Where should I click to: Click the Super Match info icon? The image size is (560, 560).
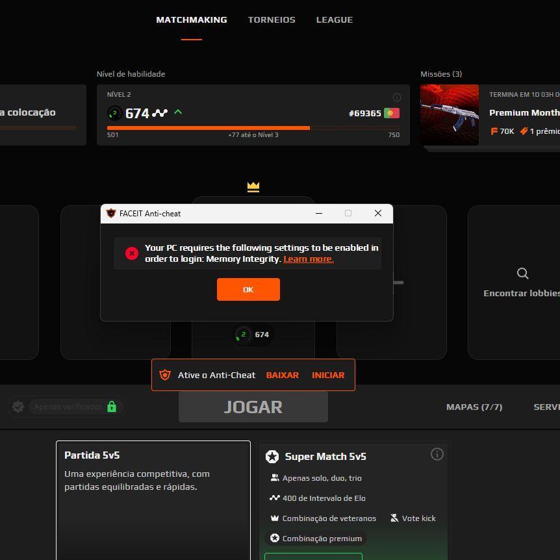[x=437, y=454]
